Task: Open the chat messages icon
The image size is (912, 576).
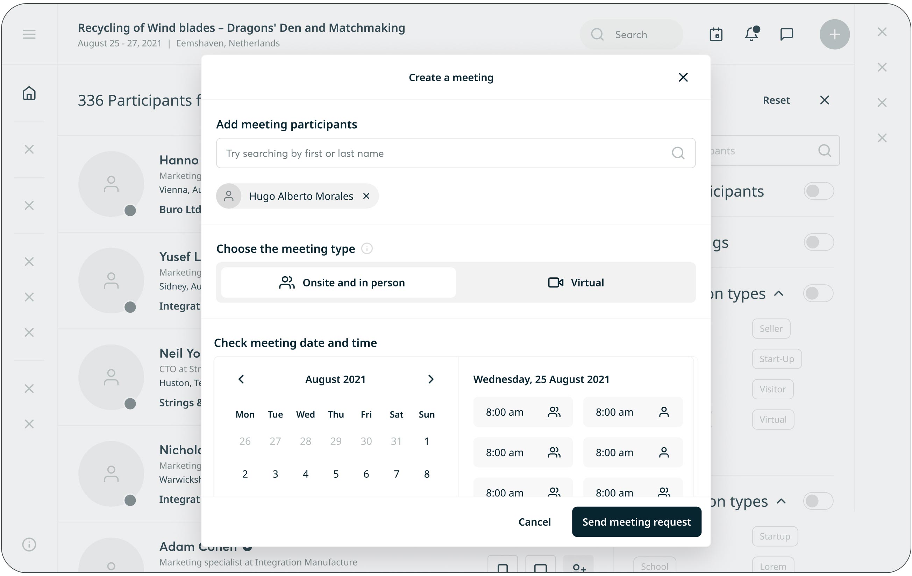Action: click(787, 35)
